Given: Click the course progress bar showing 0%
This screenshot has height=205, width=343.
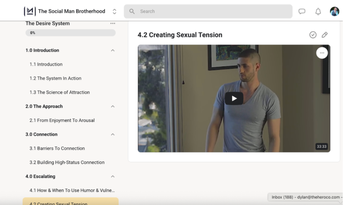Looking at the screenshot, I should pyautogui.click(x=71, y=33).
